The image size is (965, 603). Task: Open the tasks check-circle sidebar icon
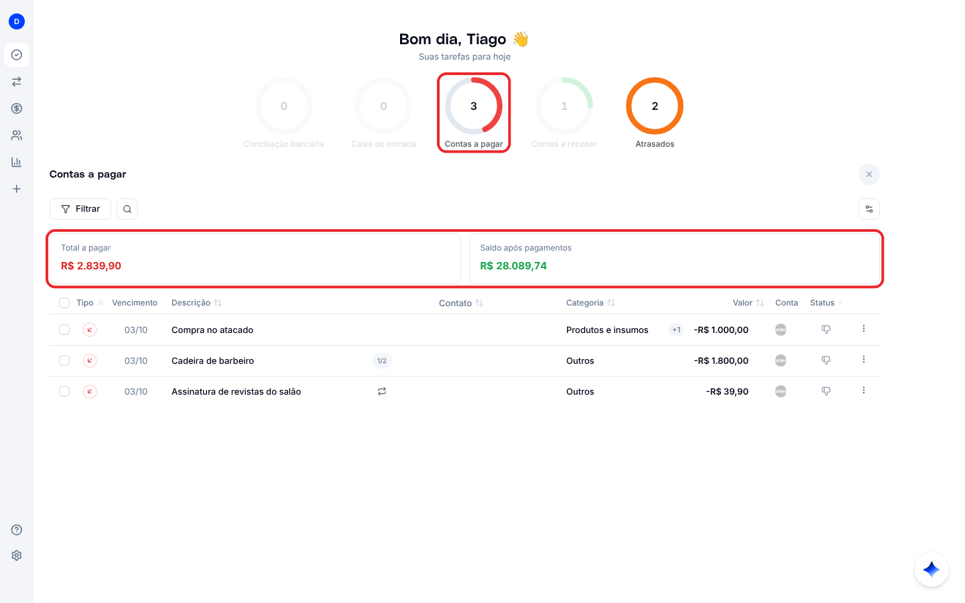pyautogui.click(x=17, y=55)
